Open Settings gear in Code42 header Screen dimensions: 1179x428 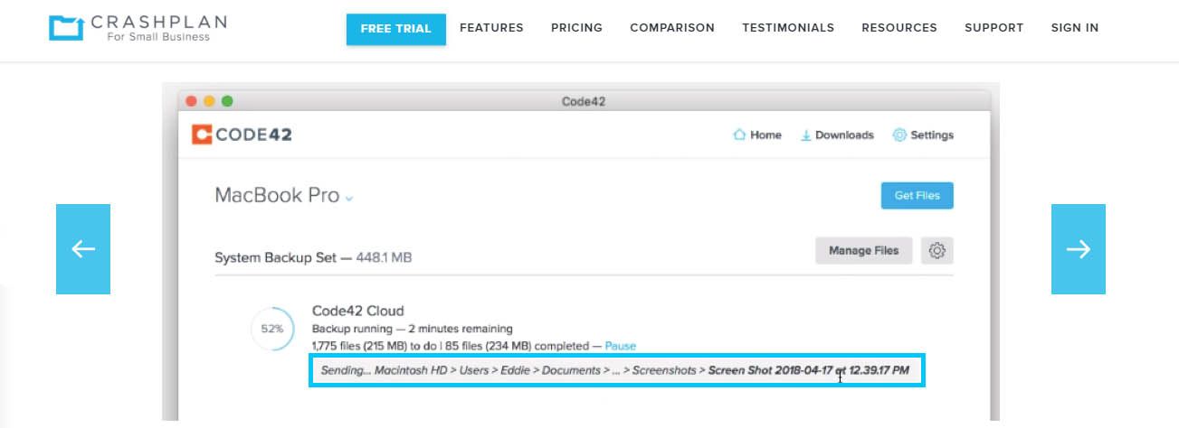coord(899,135)
